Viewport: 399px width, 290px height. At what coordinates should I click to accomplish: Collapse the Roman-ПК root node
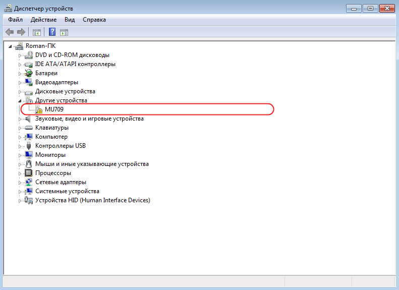[11, 46]
